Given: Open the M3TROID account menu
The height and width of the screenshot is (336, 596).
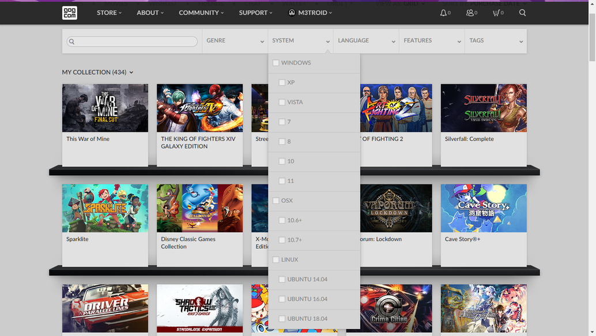Looking at the screenshot, I should 315,13.
